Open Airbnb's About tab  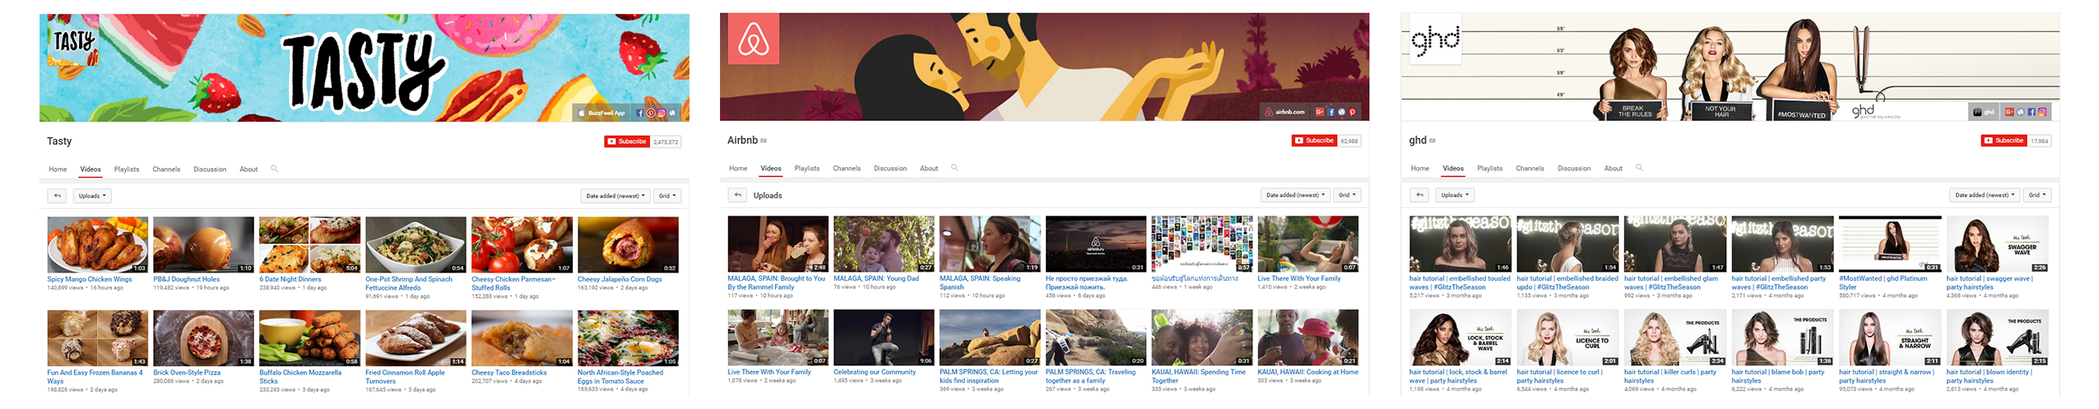[x=929, y=169]
